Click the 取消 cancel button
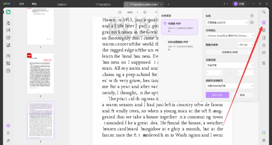 pos(242,95)
